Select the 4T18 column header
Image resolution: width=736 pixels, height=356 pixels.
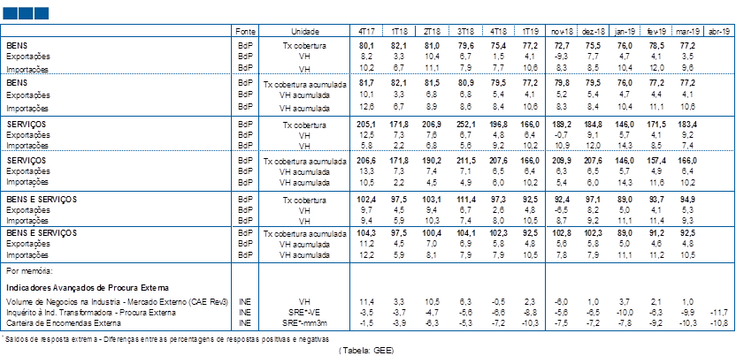[498, 32]
